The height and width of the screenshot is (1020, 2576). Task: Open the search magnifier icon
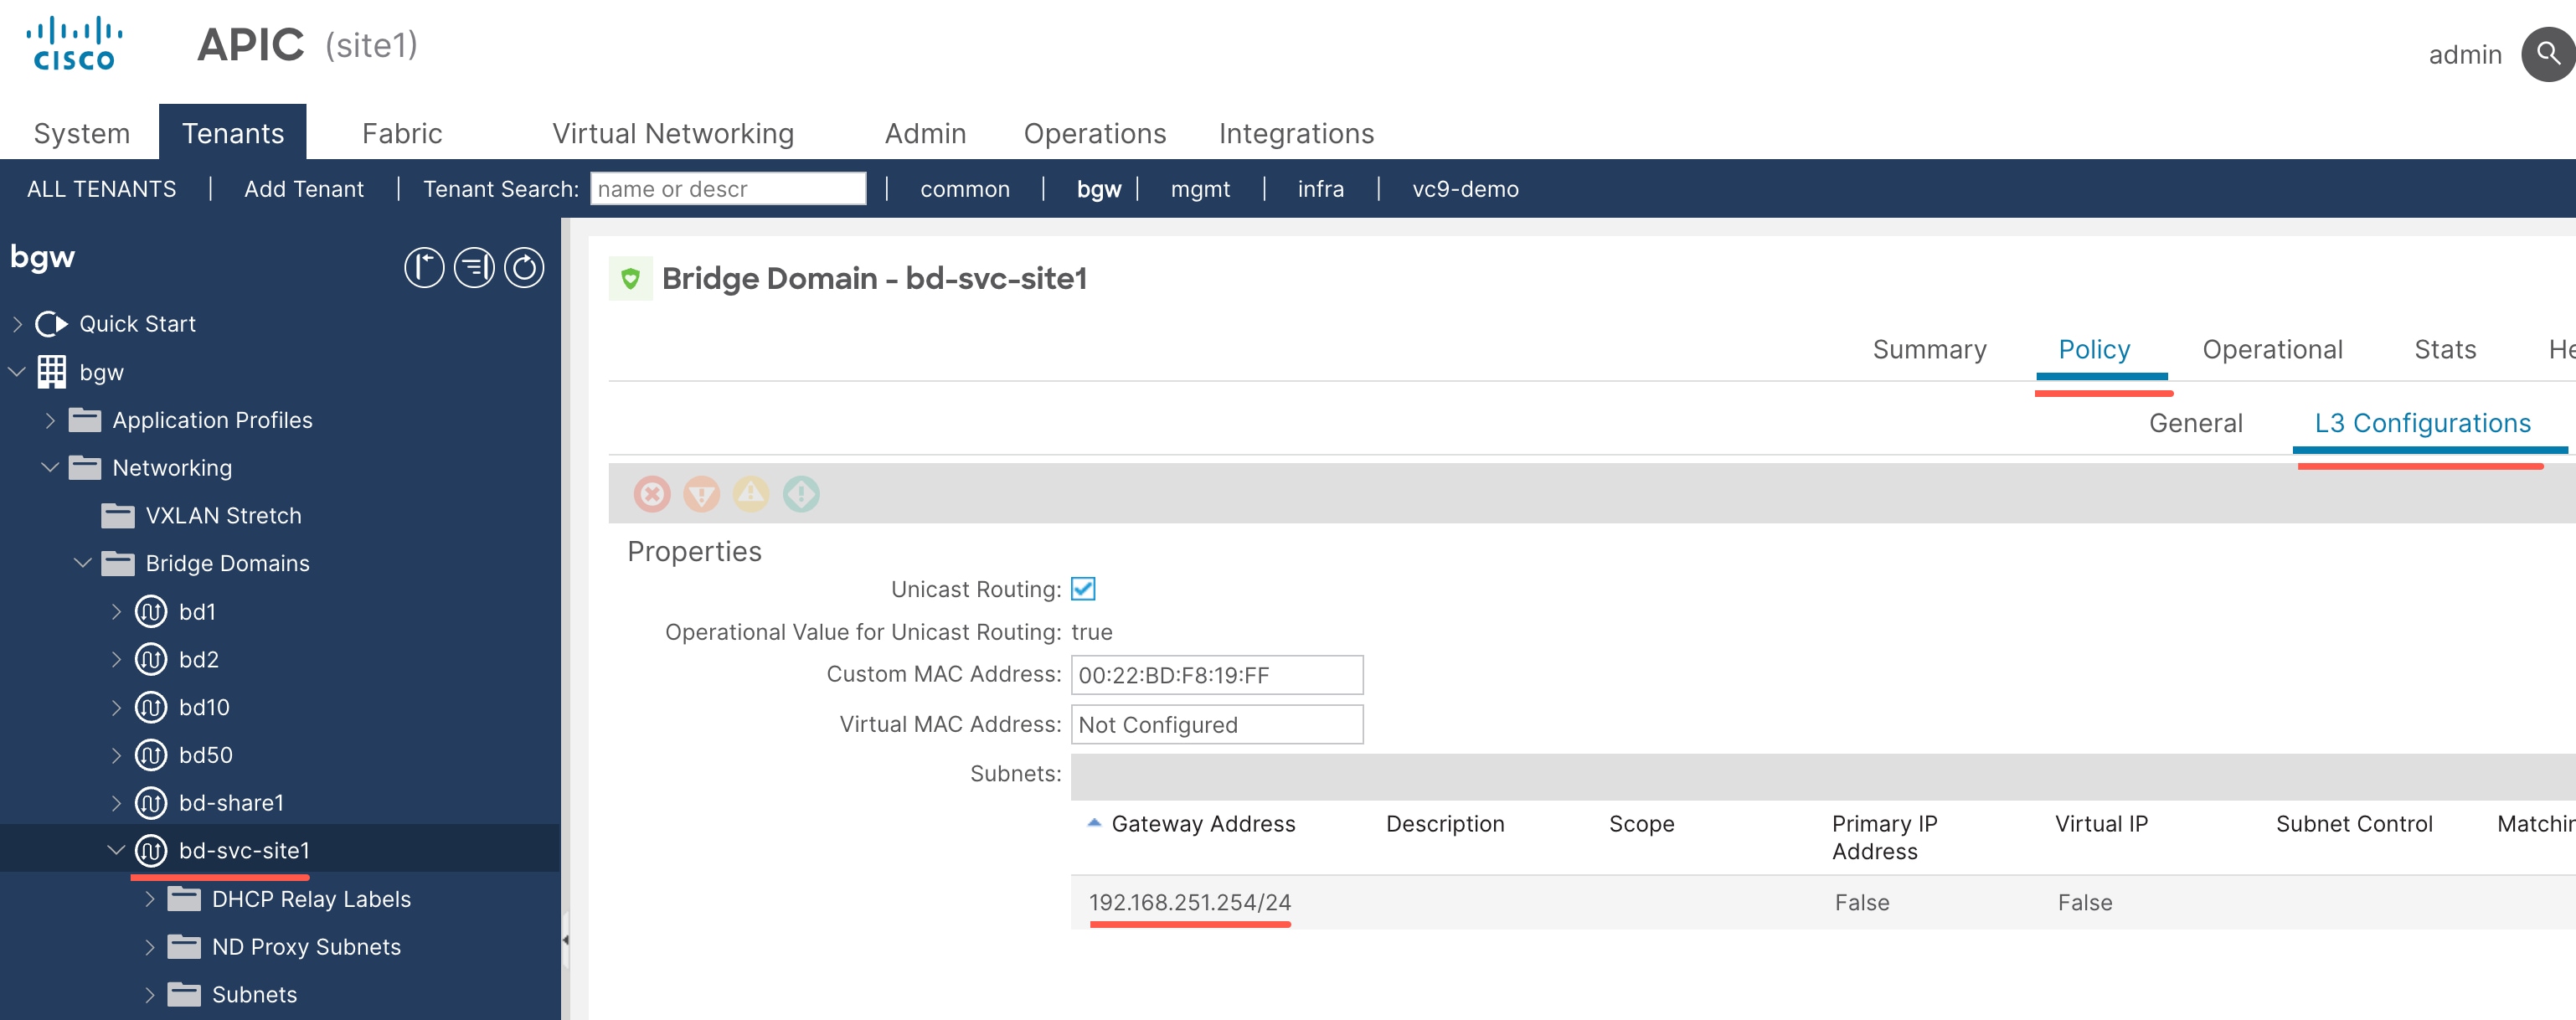point(2548,54)
